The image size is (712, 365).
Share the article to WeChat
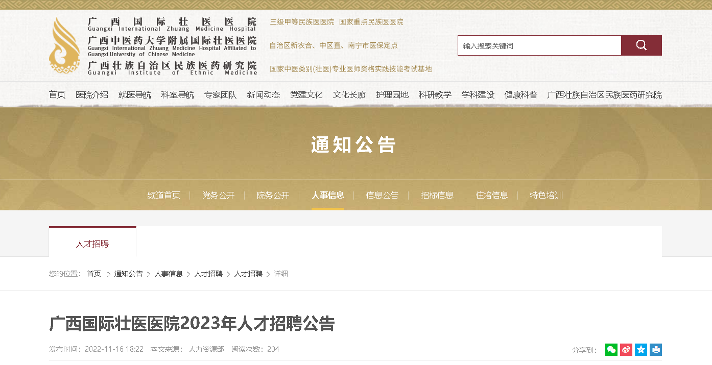click(x=611, y=350)
